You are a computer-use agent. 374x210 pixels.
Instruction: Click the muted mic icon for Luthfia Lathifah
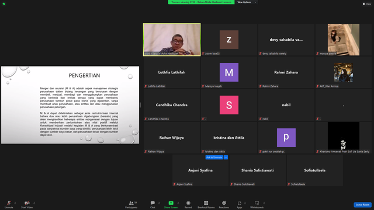146,86
